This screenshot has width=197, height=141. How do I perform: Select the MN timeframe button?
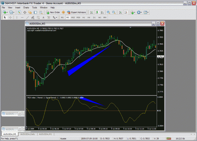[x=105, y=18]
